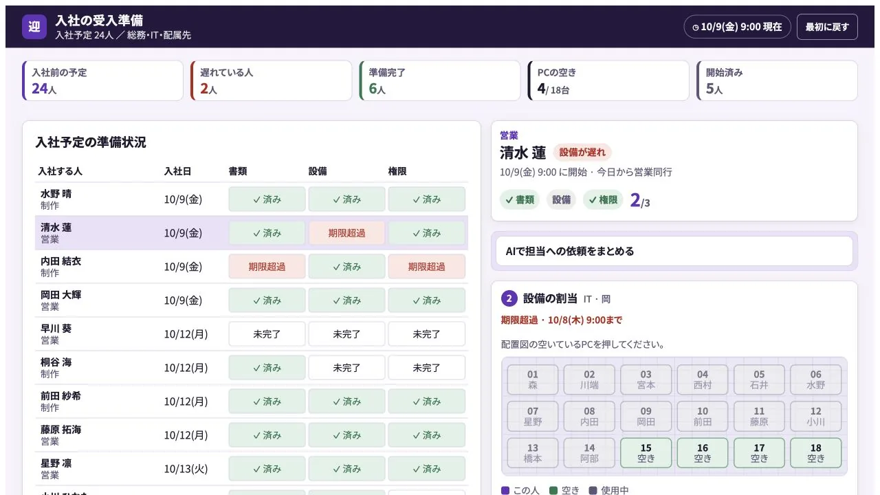
Task: Open the 入社前の予定 24人 summary card
Action: pyautogui.click(x=103, y=80)
